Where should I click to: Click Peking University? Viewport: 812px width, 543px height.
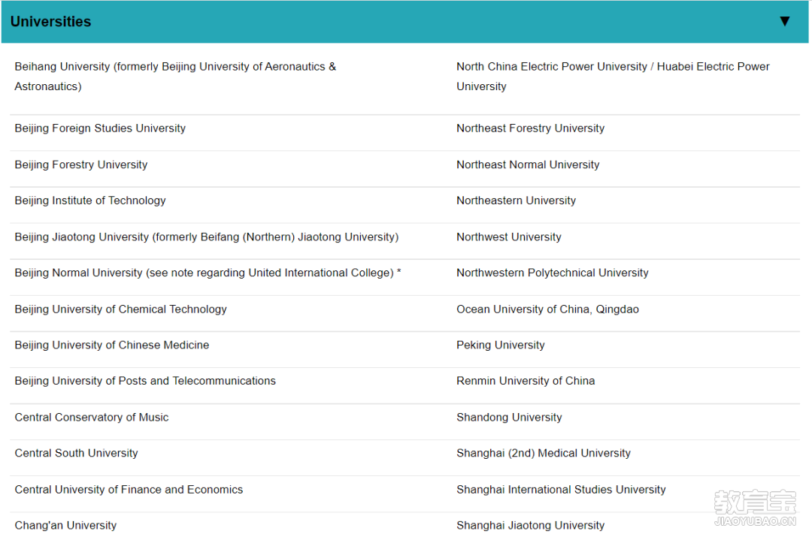click(x=500, y=345)
